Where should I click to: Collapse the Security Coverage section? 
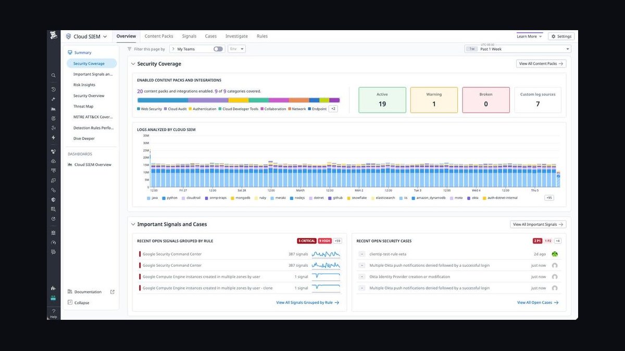pos(133,64)
